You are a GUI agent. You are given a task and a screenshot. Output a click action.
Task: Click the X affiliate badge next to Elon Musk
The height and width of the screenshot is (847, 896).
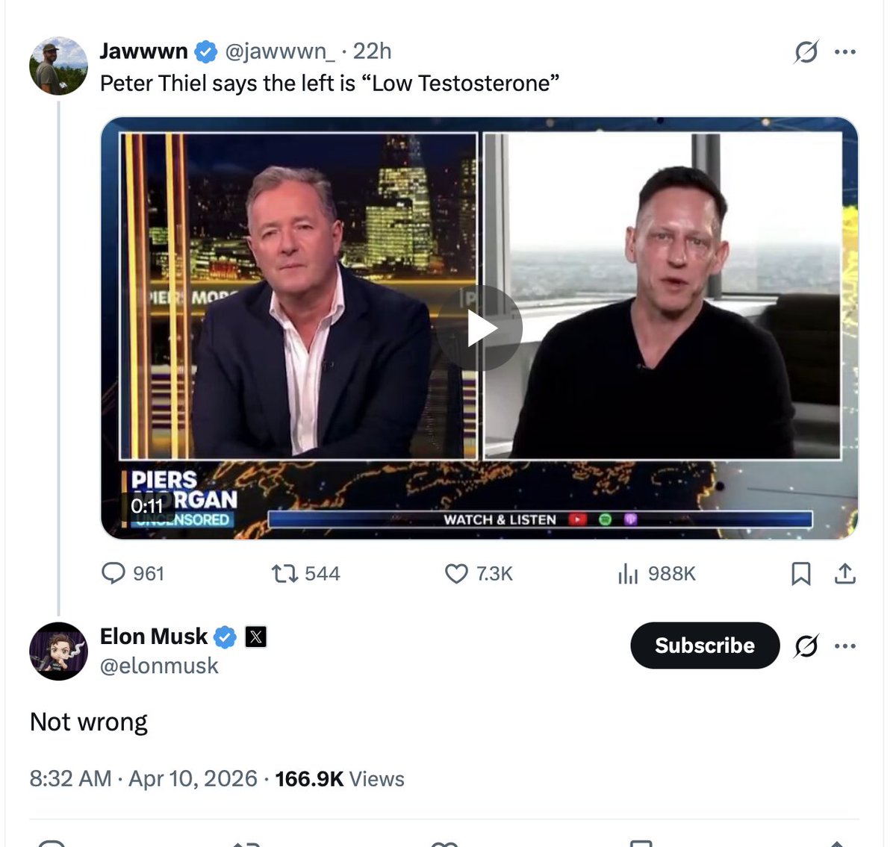click(x=256, y=637)
